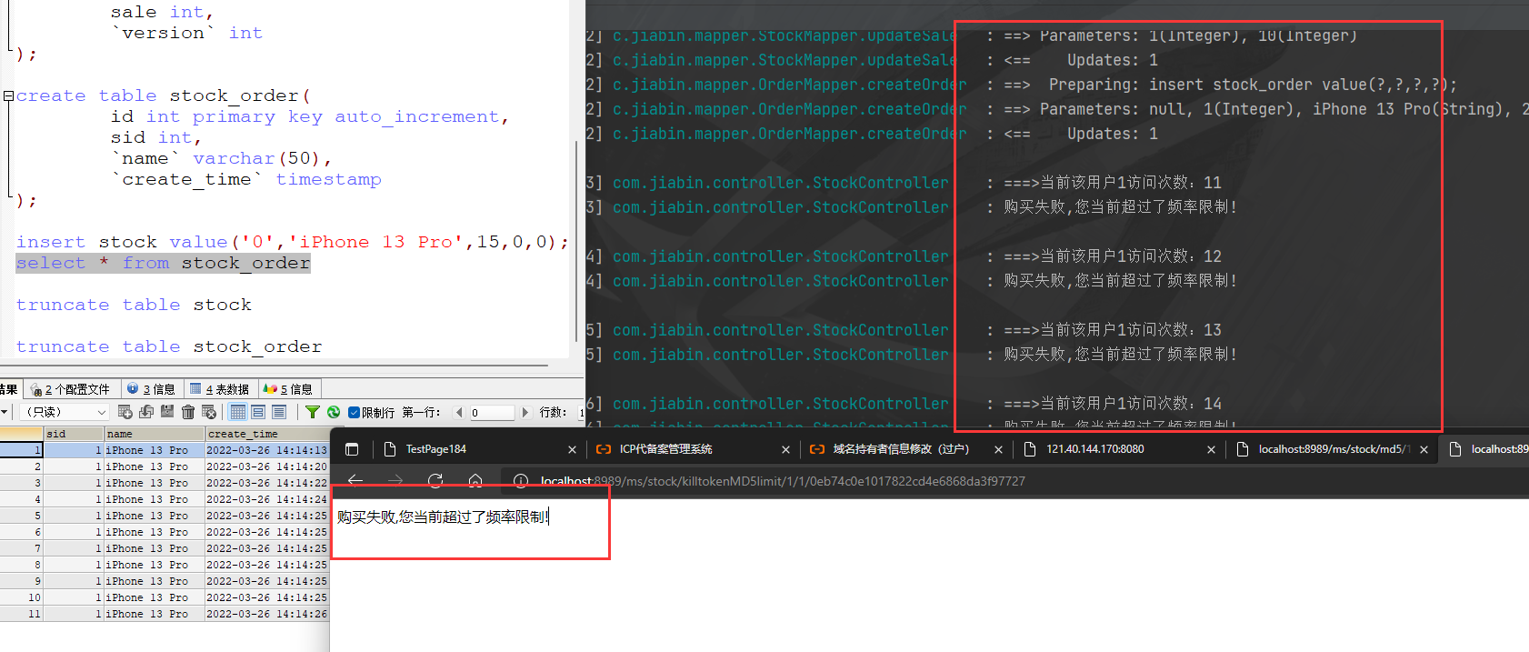
Task: Click the first row number input field
Action: click(x=491, y=412)
